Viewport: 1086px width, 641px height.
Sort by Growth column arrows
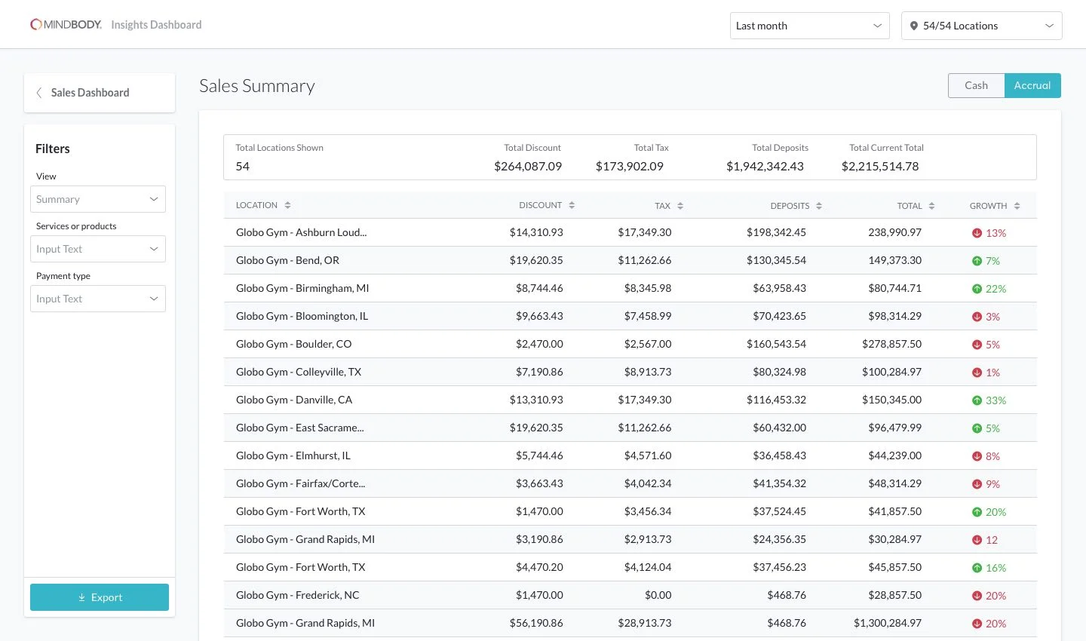[1017, 206]
